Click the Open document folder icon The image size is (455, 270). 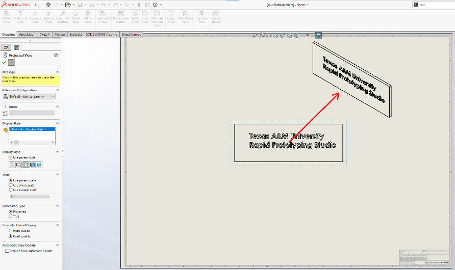coord(67,5)
